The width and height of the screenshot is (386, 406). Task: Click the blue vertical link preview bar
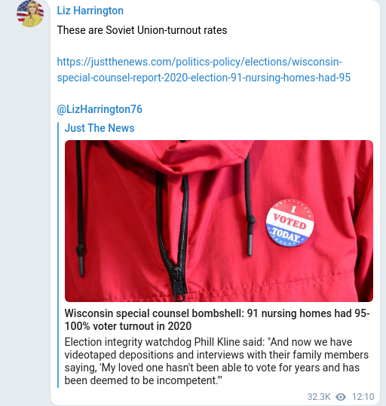58,255
